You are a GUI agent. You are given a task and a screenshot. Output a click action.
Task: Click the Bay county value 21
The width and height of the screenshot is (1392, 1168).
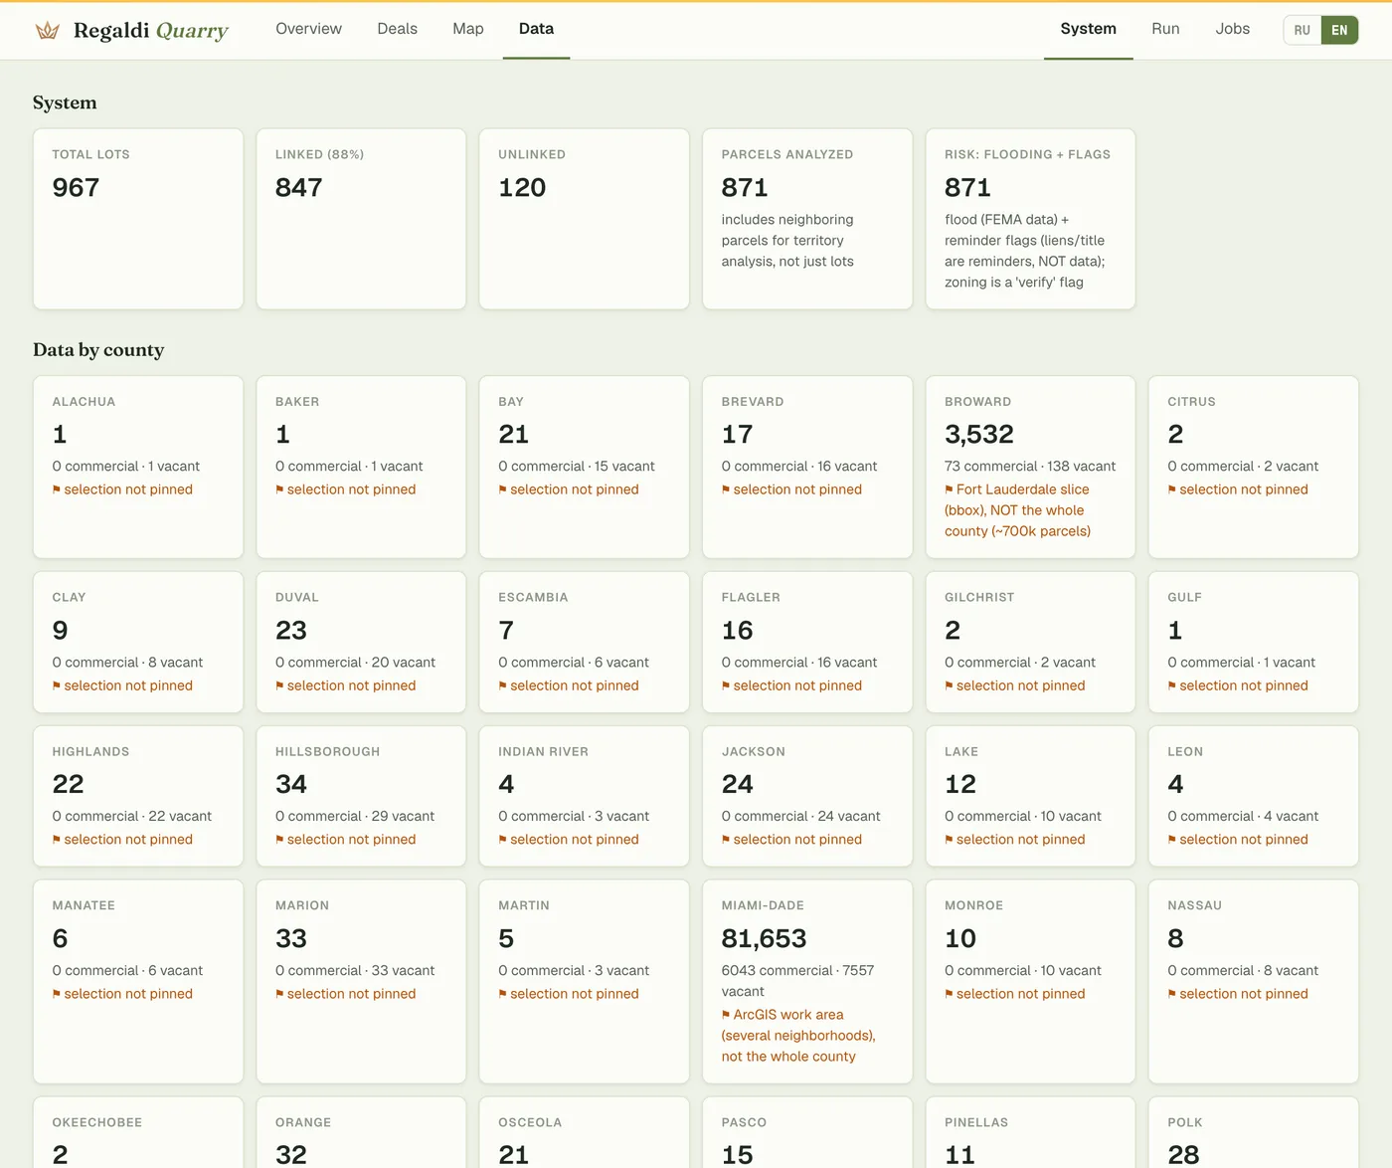pos(513,434)
